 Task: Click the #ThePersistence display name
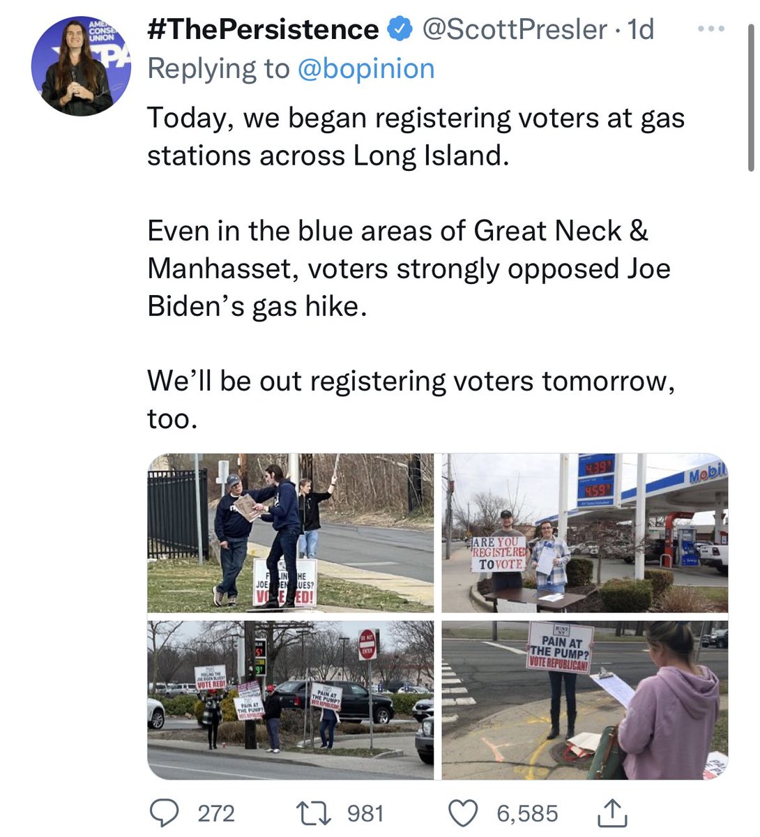pos(263,30)
